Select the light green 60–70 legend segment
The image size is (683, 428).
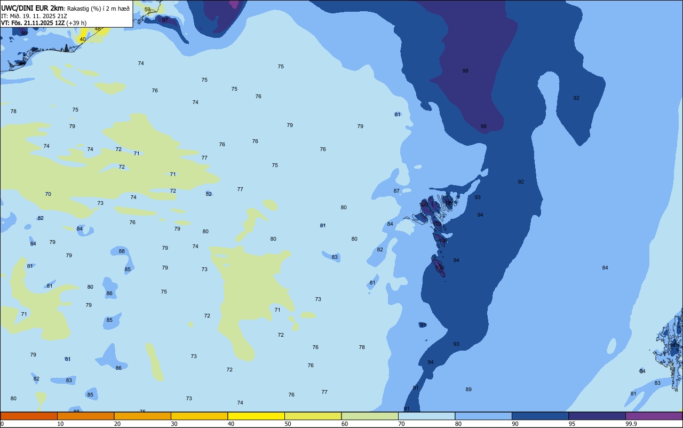pos(370,416)
